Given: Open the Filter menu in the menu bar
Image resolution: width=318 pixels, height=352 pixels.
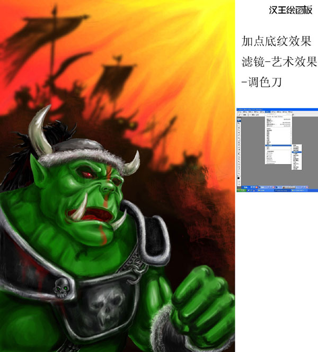Looking at the screenshot, I should click(268, 112).
